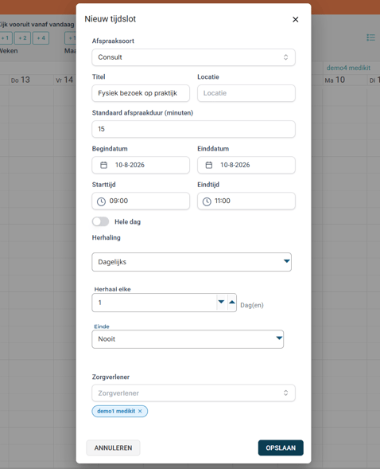
Task: Edit the Titel field Fysiek bezoek
Action: (141, 93)
